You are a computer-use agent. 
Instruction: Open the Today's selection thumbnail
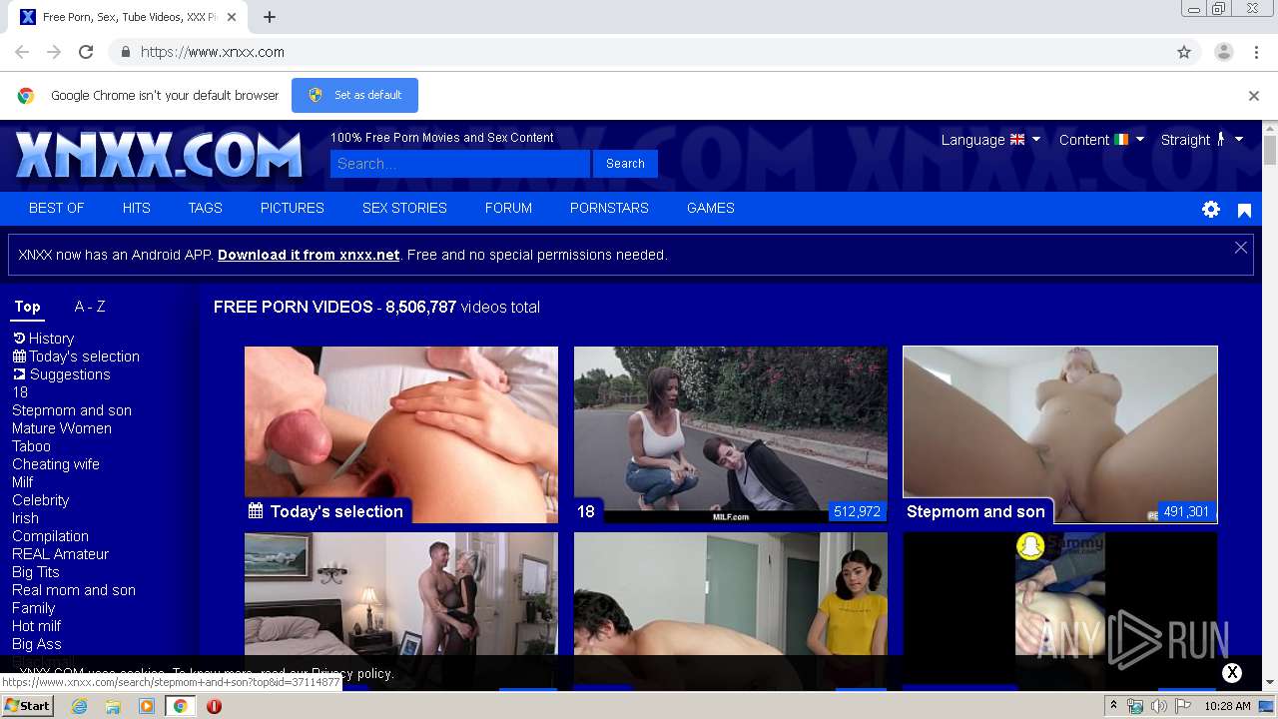(401, 434)
